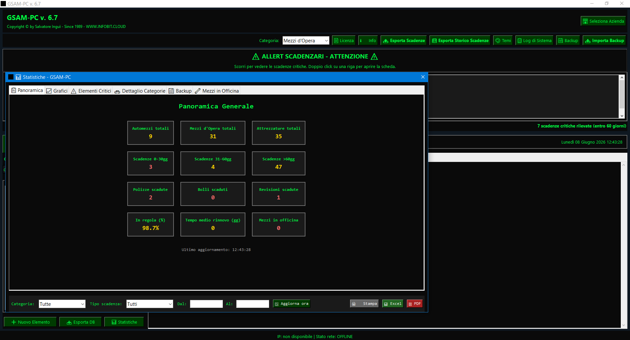Click the Scadenze 0-30gg card
630x340 pixels.
tap(151, 163)
